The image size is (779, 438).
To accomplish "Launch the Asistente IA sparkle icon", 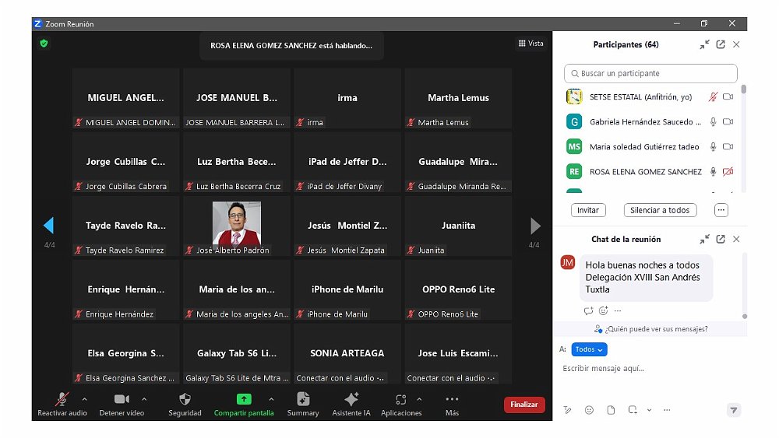I will pos(351,399).
